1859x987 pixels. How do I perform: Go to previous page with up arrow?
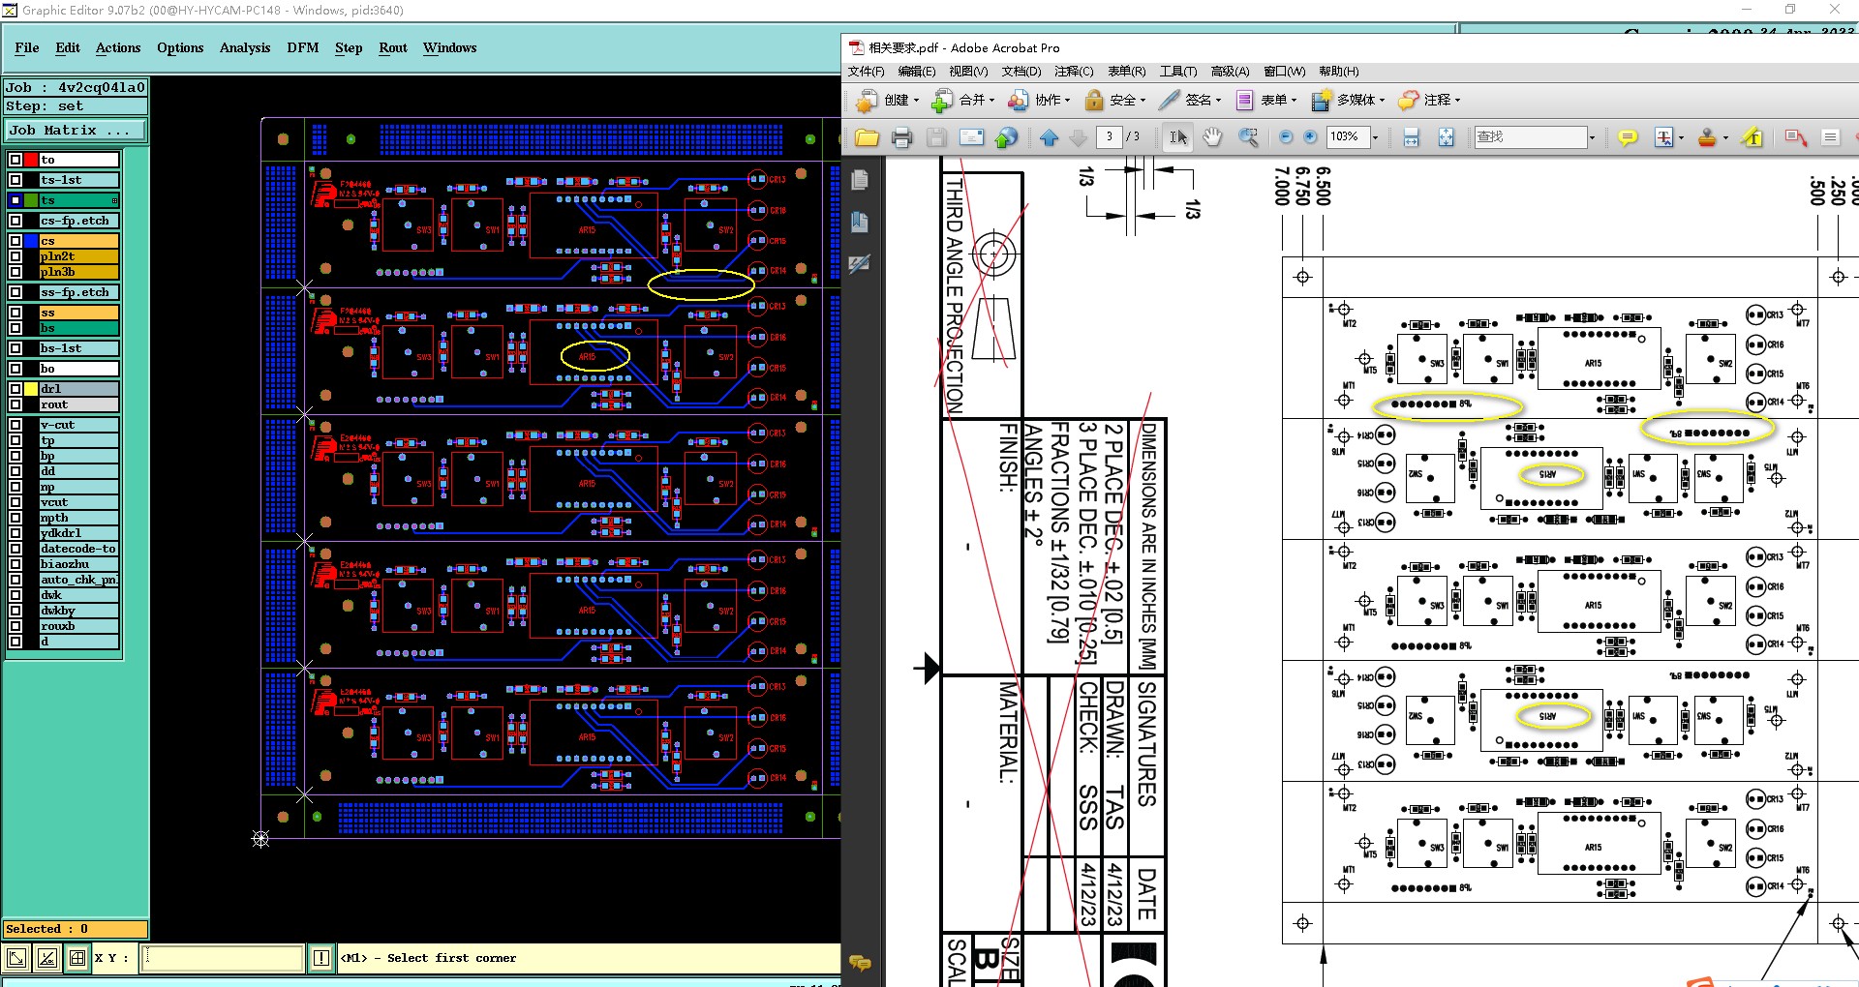point(1049,137)
